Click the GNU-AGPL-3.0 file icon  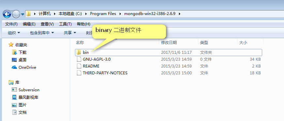point(79,59)
